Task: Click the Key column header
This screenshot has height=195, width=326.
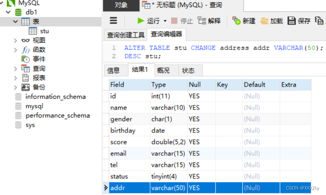Action: pyautogui.click(x=229, y=85)
